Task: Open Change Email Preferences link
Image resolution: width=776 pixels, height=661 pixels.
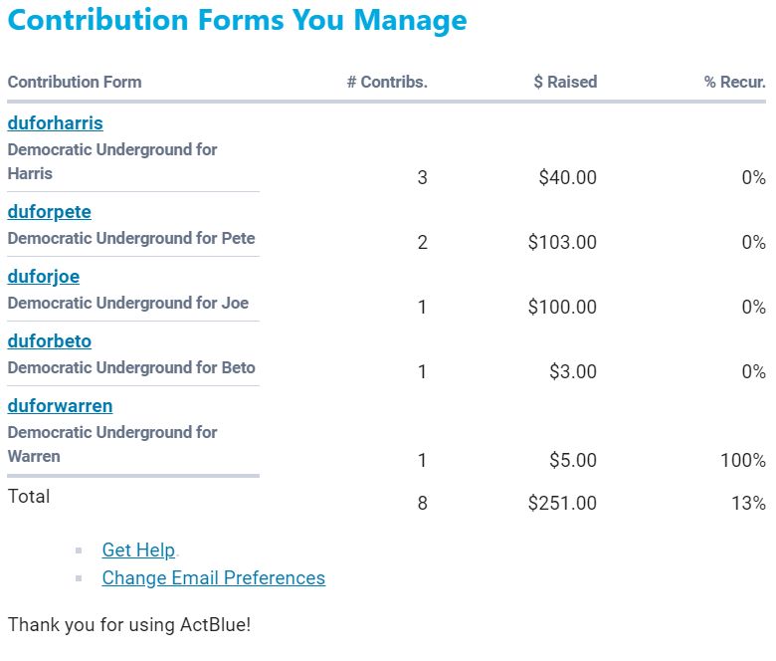Action: point(213,578)
